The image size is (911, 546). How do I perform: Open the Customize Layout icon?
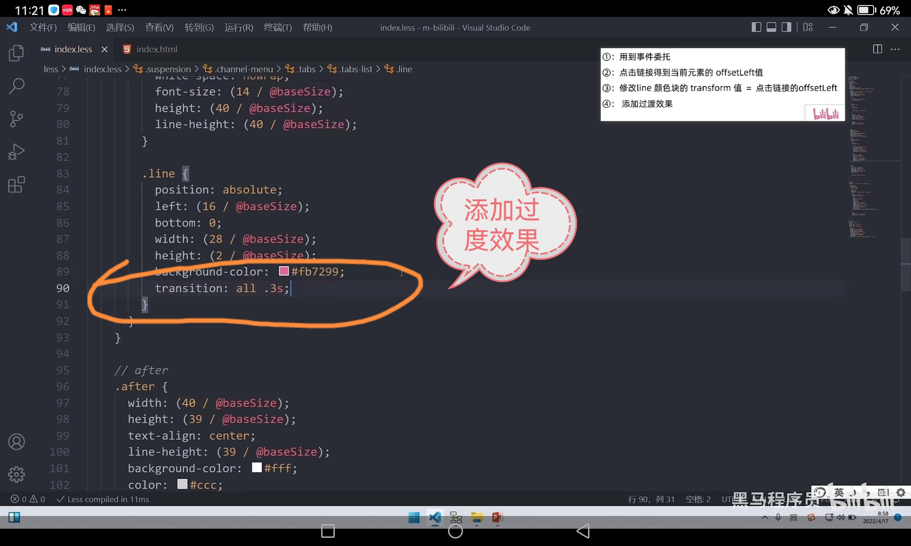tap(808, 27)
